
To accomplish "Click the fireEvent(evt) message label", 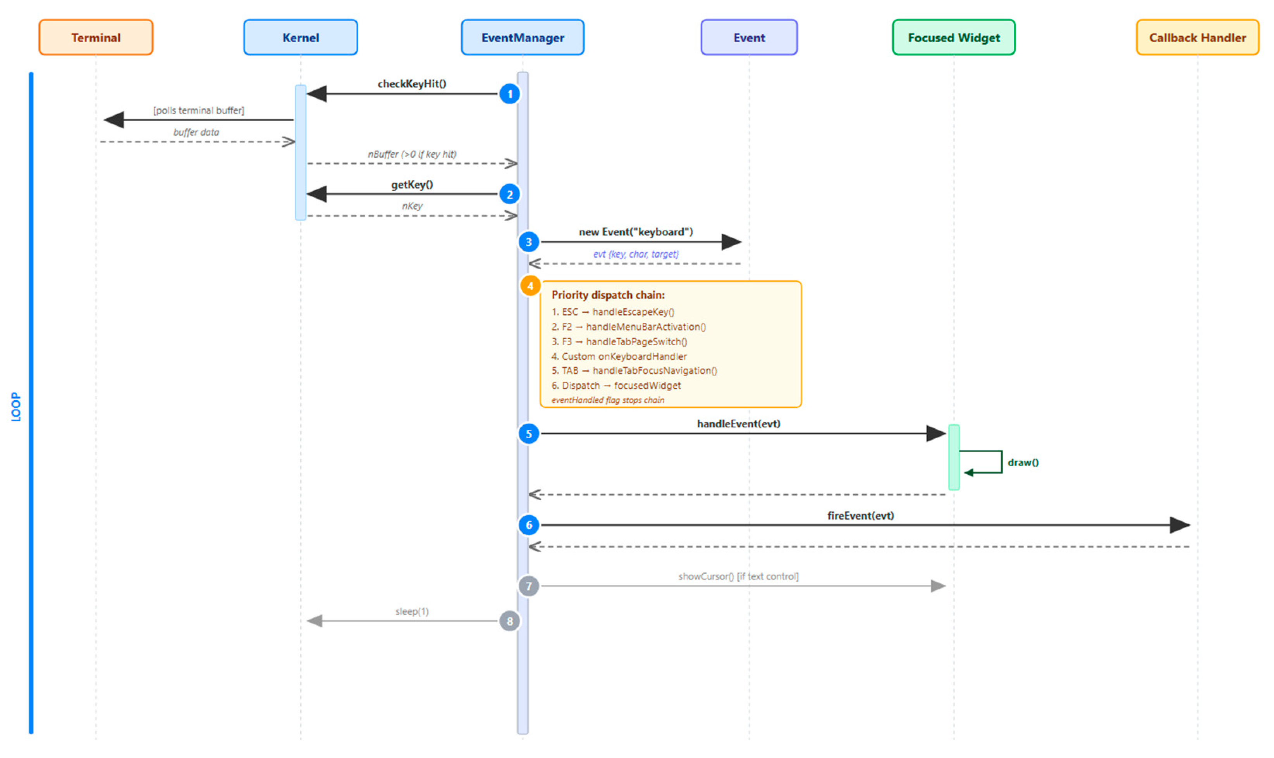I will 860,515.
